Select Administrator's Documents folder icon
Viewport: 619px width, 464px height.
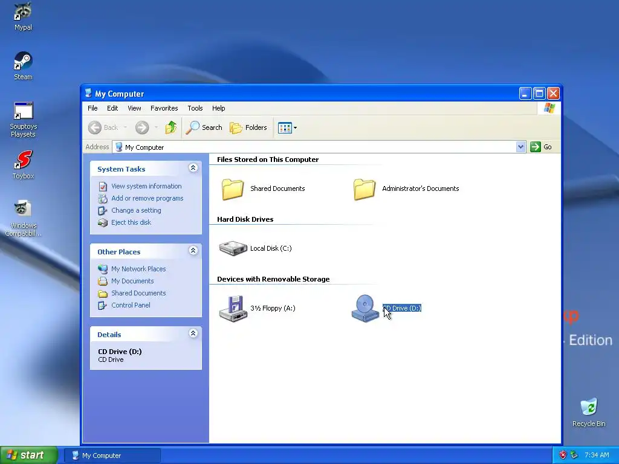(x=365, y=188)
